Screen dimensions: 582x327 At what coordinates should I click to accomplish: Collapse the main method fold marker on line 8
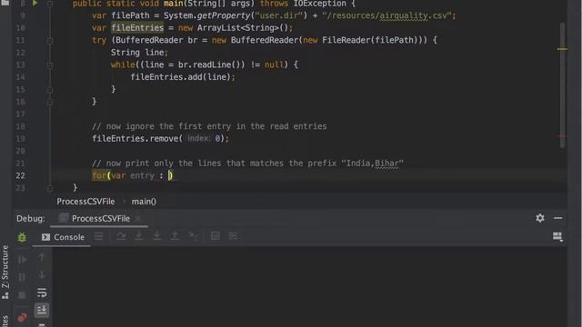tap(50, 4)
